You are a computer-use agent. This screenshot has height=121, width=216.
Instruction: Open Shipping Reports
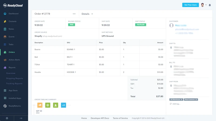[x=15, y=78]
